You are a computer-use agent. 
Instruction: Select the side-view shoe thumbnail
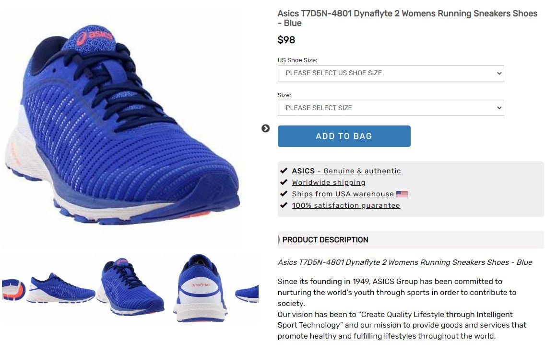click(x=61, y=288)
